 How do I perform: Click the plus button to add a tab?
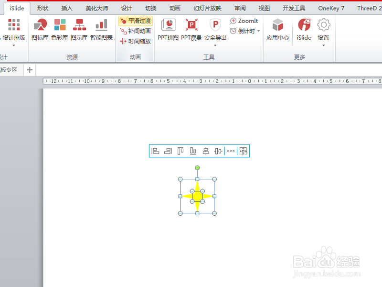click(30, 70)
